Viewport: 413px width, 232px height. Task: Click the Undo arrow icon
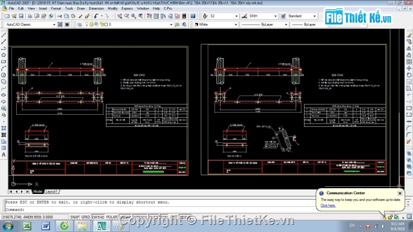[x=96, y=16]
